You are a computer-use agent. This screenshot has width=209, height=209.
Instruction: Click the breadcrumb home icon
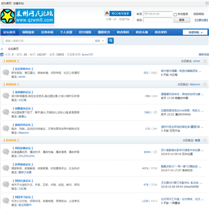click(2, 49)
